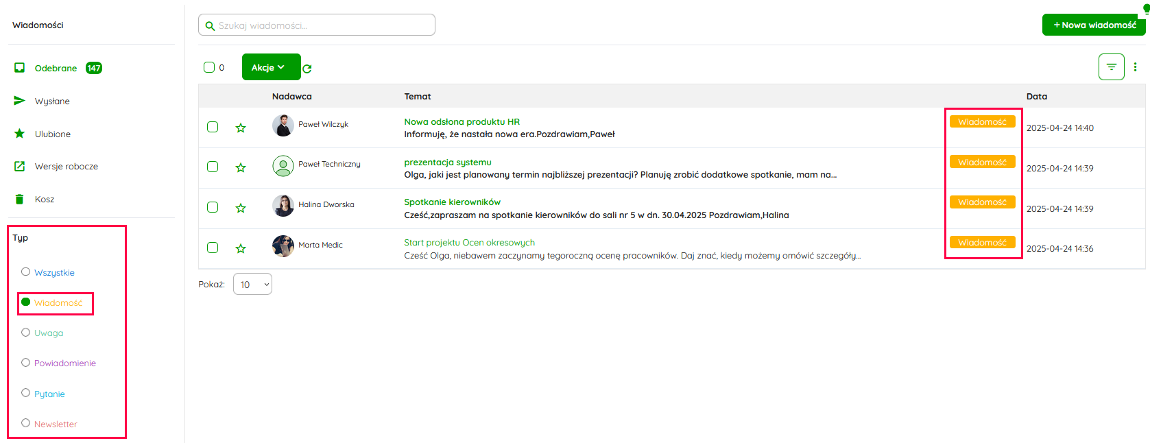Click the refresh icon next to Akcje
Viewport: 1150px width, 443px height.
click(x=307, y=69)
